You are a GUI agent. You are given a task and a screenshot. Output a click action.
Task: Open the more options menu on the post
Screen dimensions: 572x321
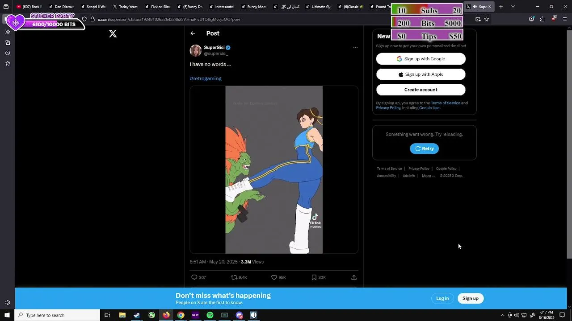click(355, 48)
